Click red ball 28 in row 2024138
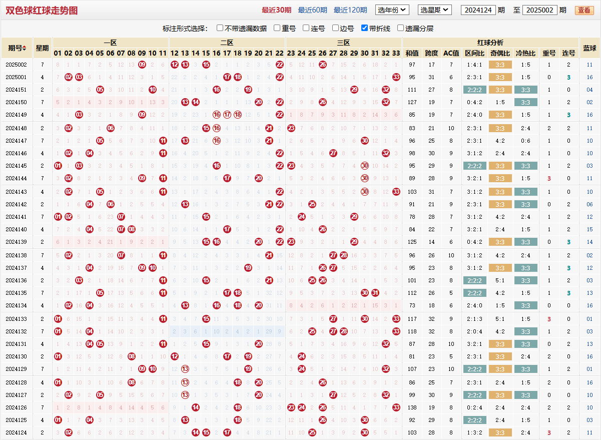Image resolution: width=601 pixels, height=440 pixels. (x=344, y=255)
